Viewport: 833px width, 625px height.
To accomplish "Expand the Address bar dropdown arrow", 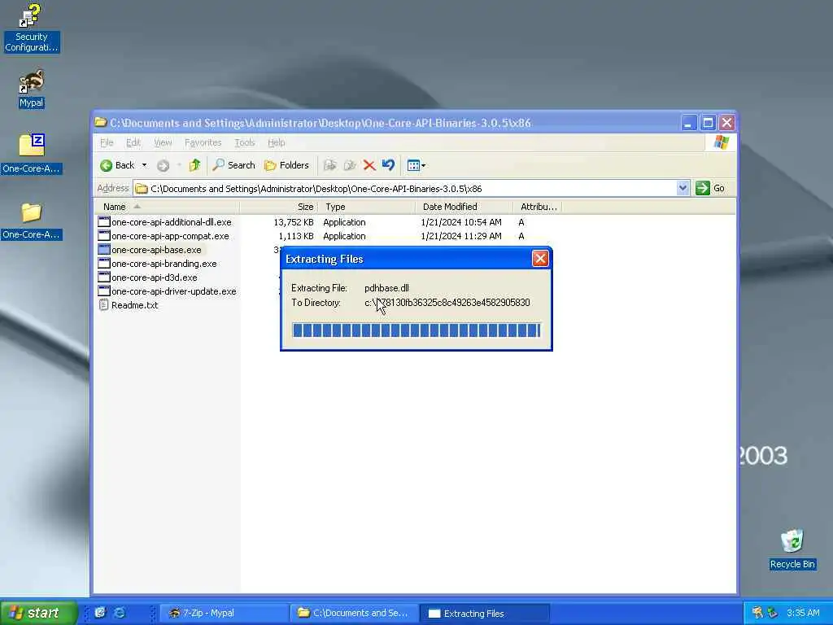I will pos(683,188).
